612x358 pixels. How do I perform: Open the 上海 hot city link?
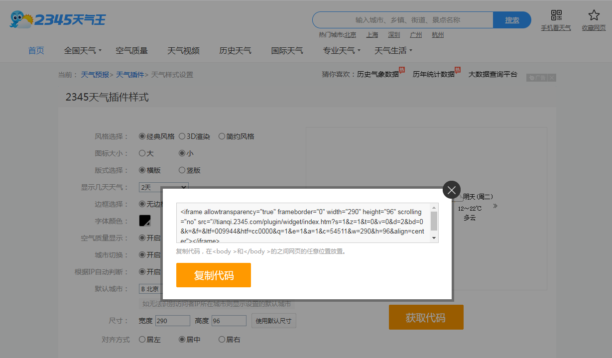click(372, 35)
